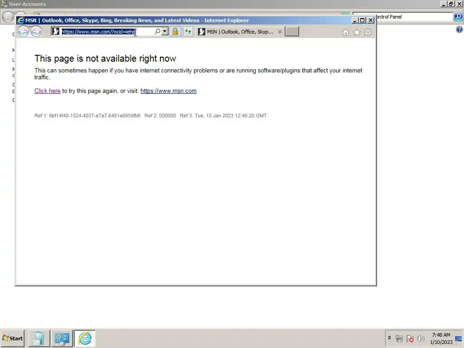Image resolution: width=464 pixels, height=348 pixels.
Task: Open the Action Center flag icon
Action: pyautogui.click(x=410, y=338)
